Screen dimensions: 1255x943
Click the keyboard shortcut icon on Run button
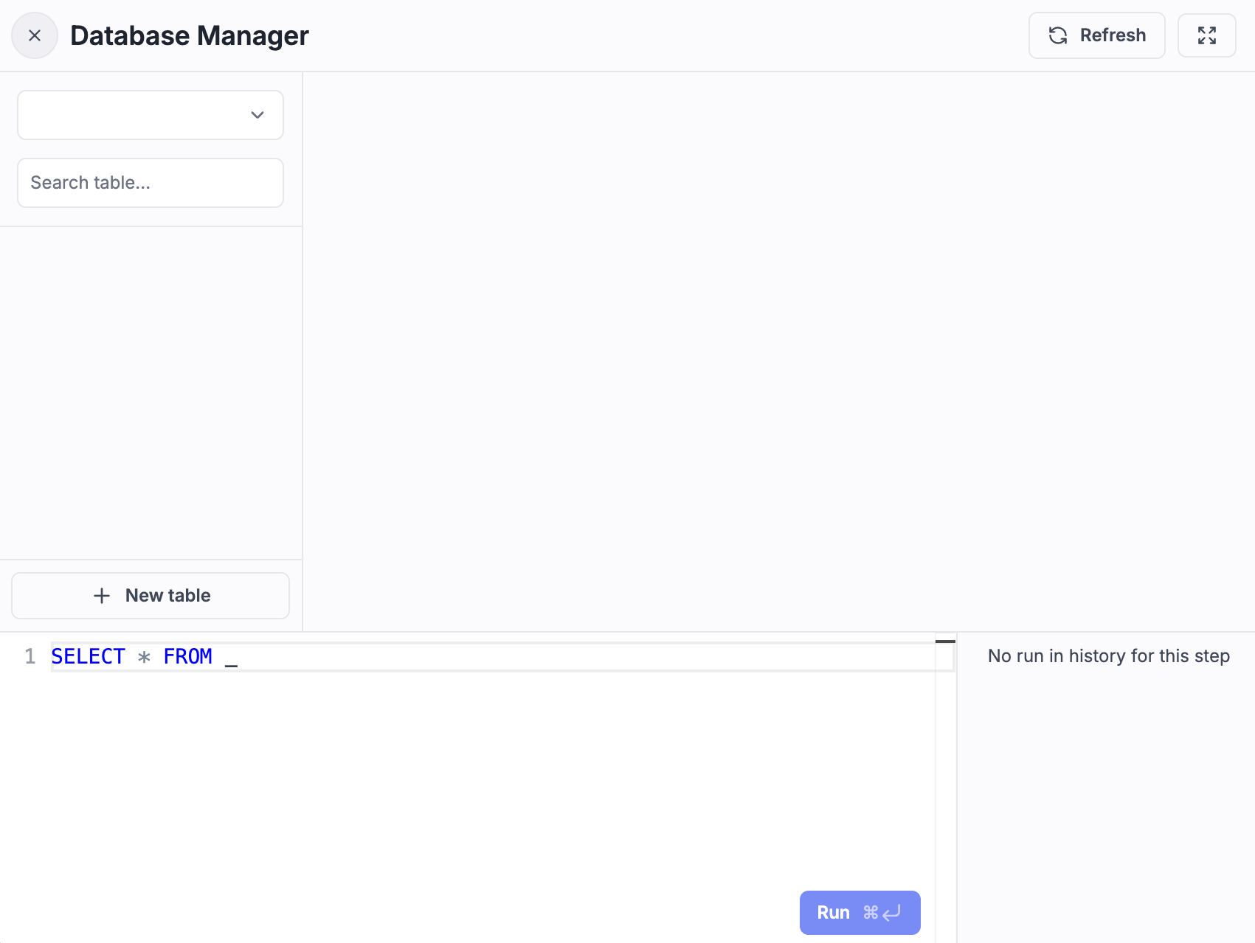pos(883,912)
